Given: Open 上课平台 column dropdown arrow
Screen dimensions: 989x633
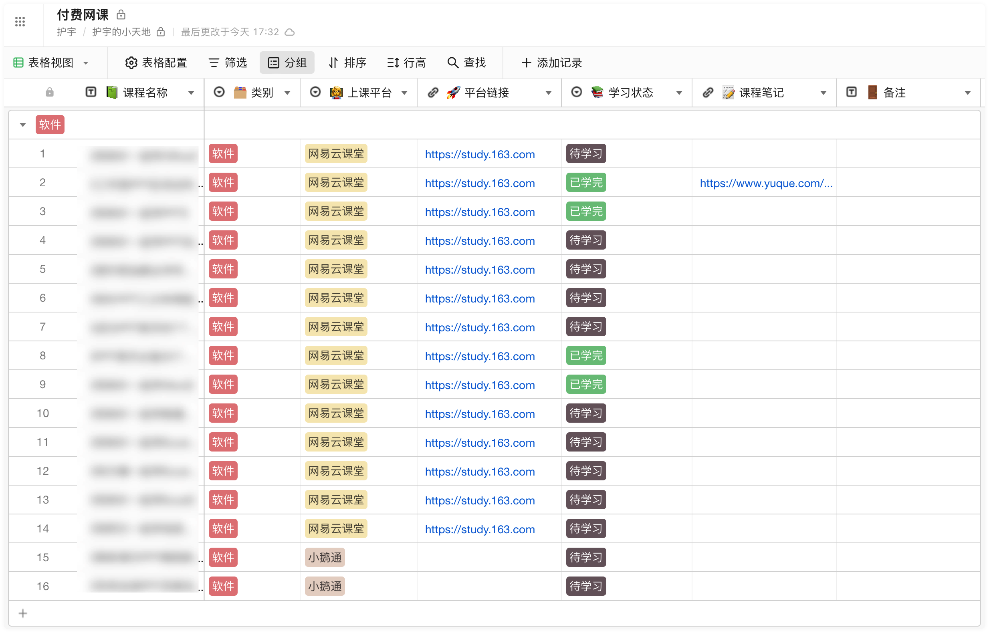Looking at the screenshot, I should 404,93.
